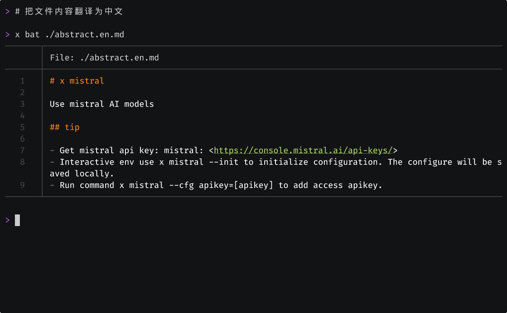Viewport: 507px width, 313px height.
Task: Click the prompt arrow before 'x bat'
Action: [x=7, y=34]
